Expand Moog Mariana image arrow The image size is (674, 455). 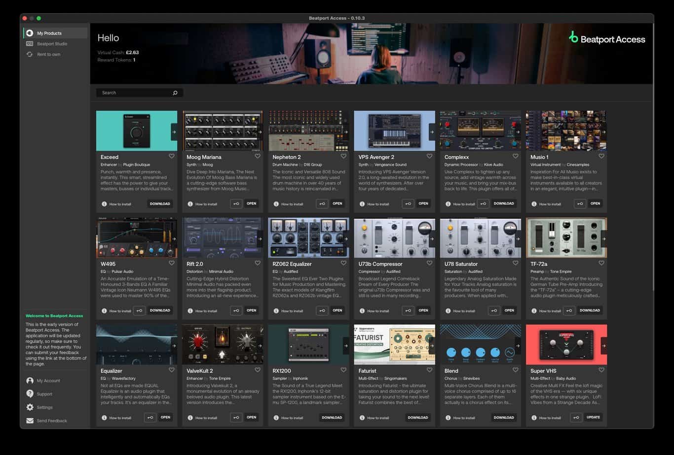(x=260, y=131)
